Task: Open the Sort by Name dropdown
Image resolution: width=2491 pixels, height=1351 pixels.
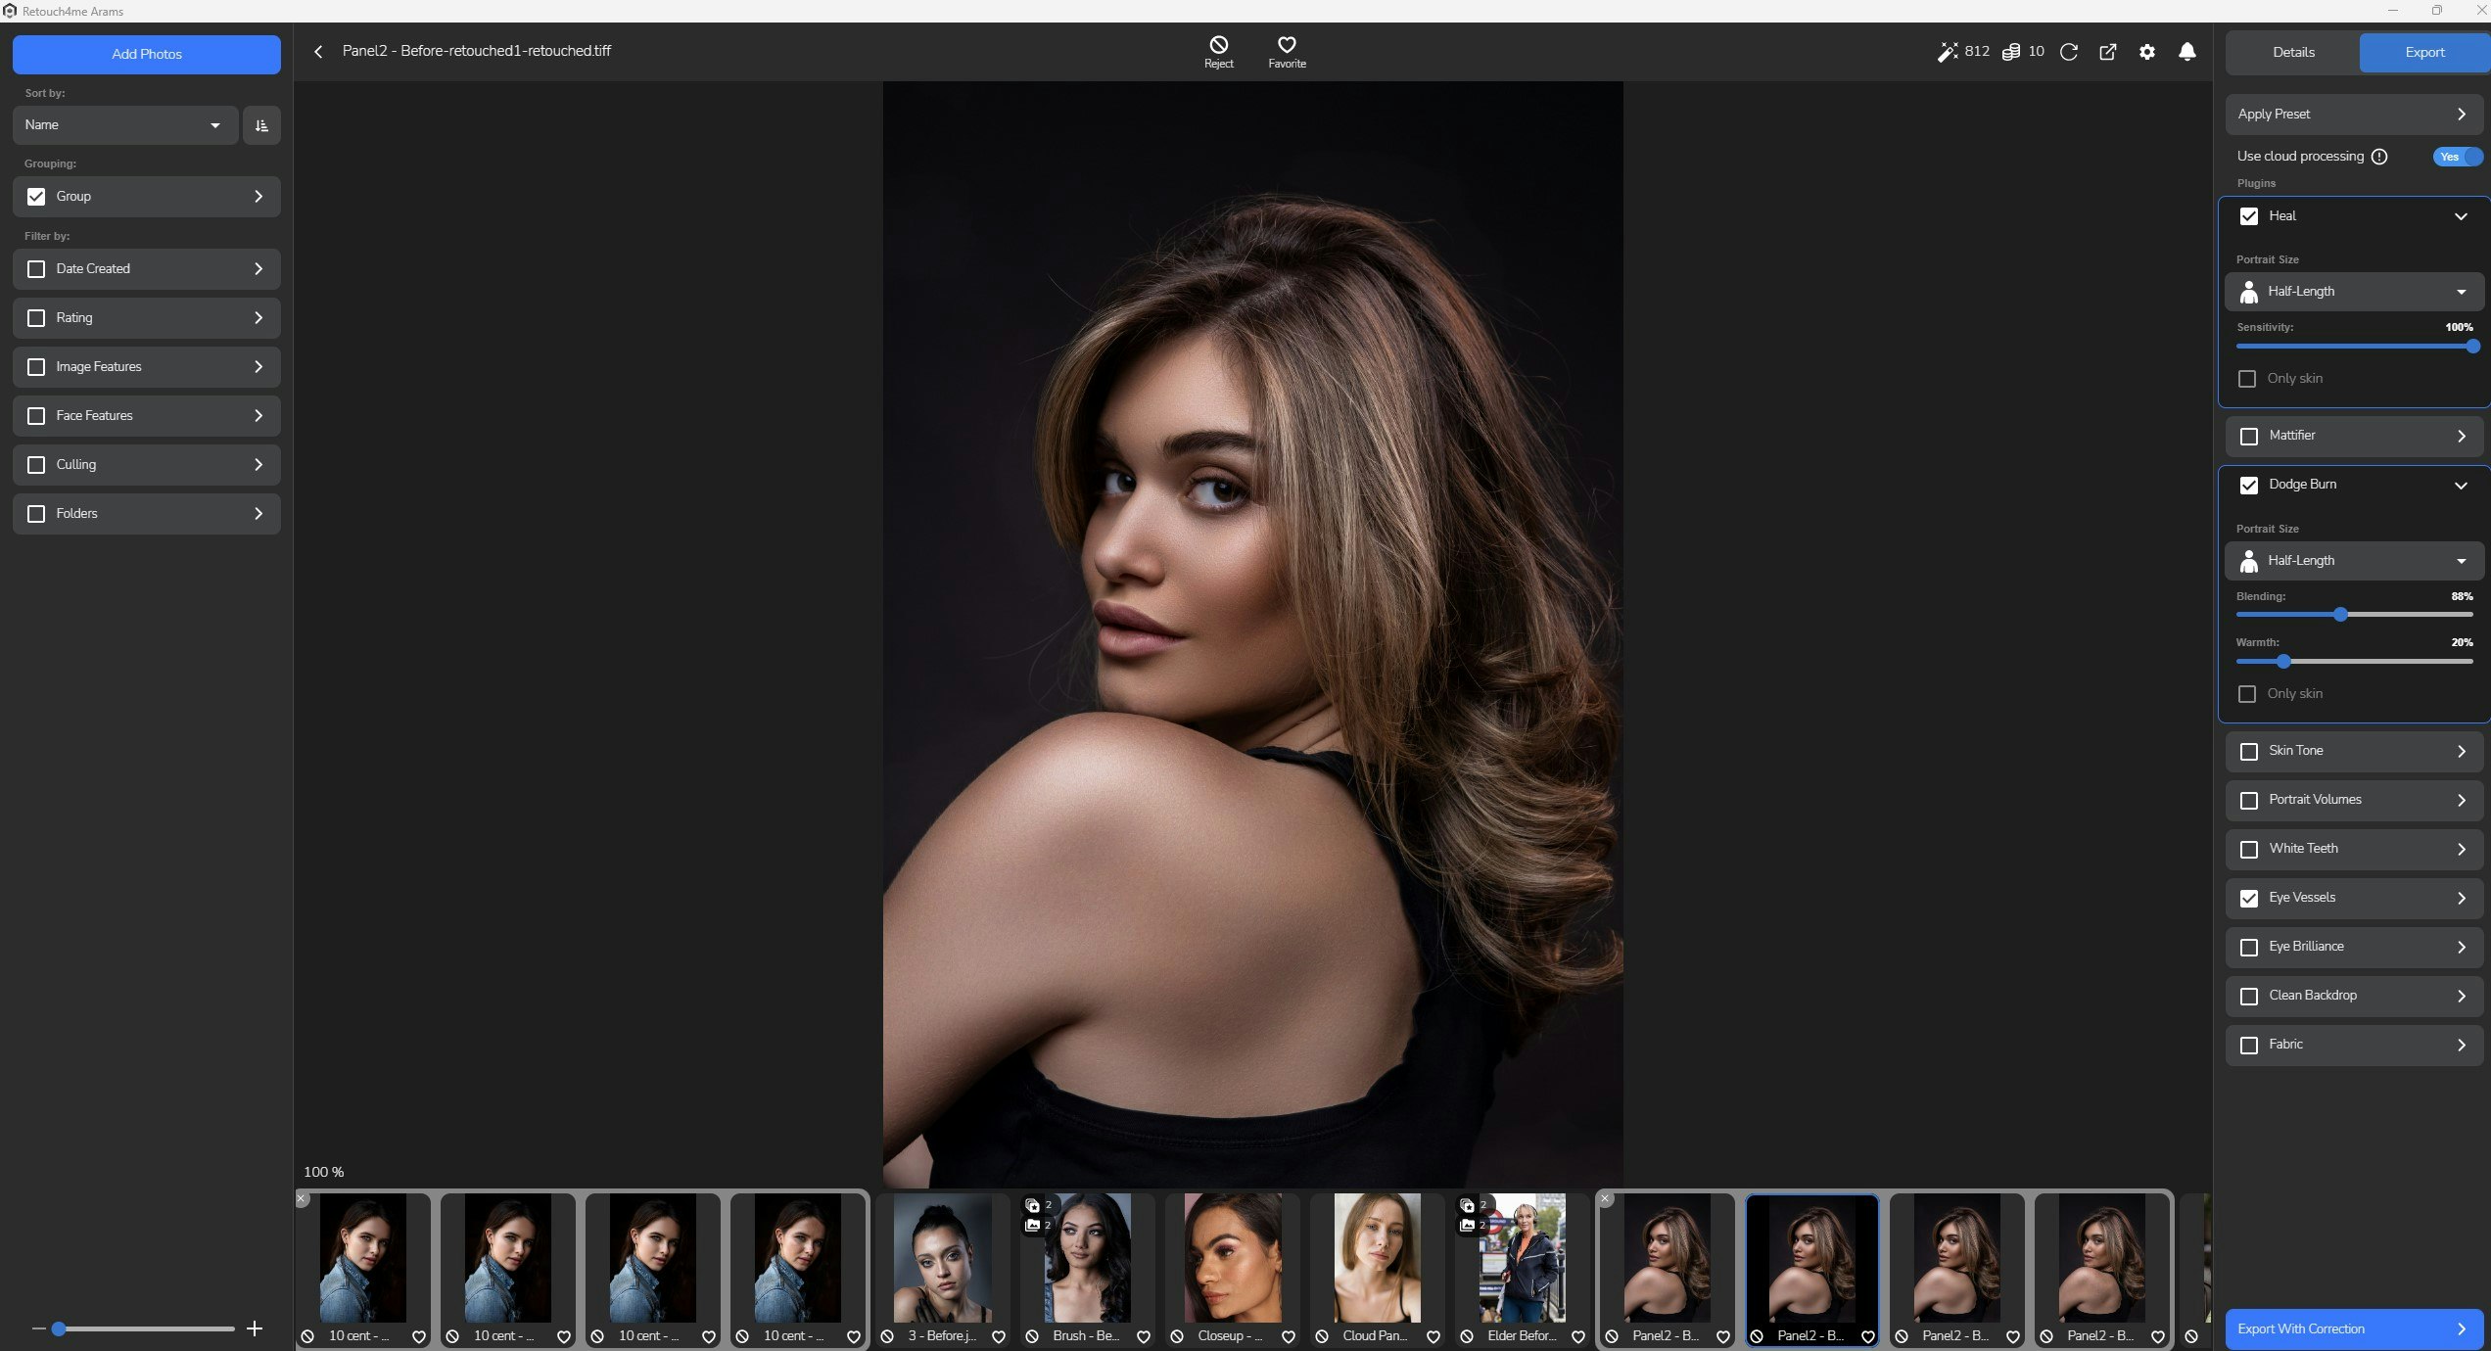Action: pos(124,125)
